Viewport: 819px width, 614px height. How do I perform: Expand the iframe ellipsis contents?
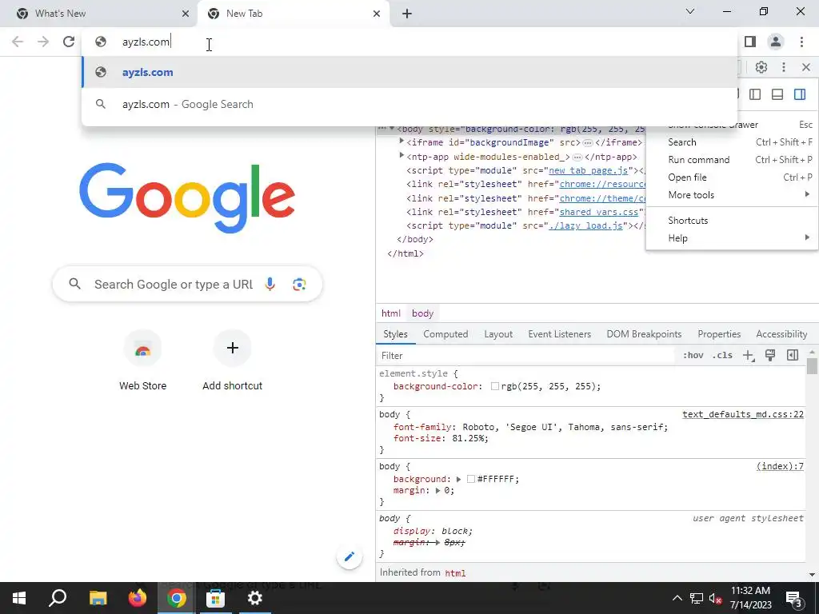(x=588, y=143)
